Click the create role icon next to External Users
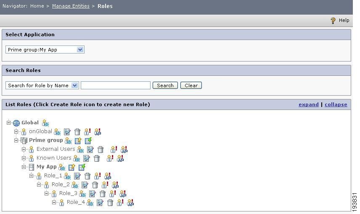The width and height of the screenshot is (360, 214). [x=80, y=150]
